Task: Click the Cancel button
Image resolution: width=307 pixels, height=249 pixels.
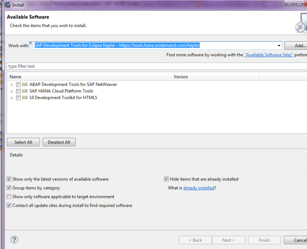Action: point(296,240)
